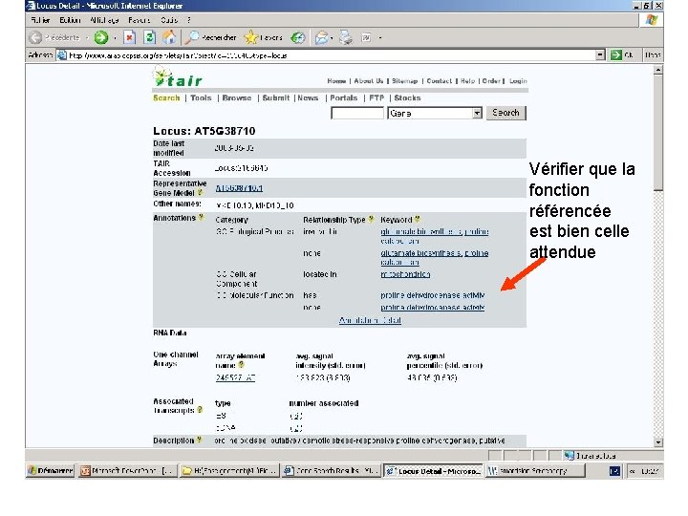Select the Portals nav item
Screen dimensions: 688x516
tap(344, 97)
